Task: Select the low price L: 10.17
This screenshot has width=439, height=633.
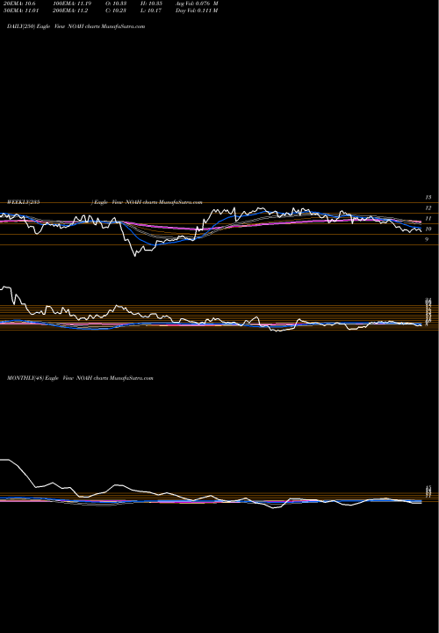Action: tap(151, 11)
